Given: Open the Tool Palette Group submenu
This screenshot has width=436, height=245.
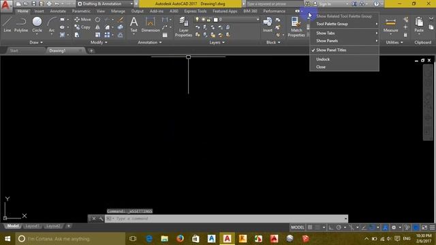Looking at the screenshot, I should point(344,24).
